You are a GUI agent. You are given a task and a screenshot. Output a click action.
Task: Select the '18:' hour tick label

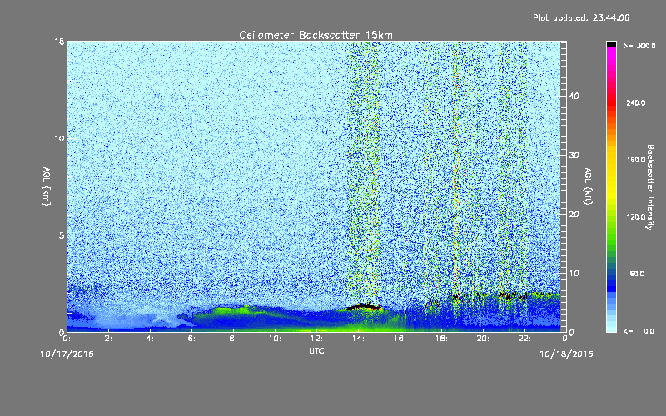click(x=442, y=339)
